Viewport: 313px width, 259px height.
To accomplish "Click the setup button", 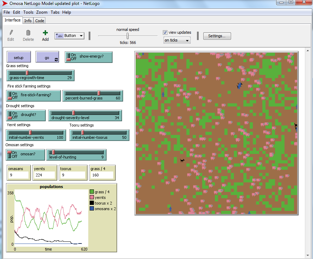I will click(19, 57).
